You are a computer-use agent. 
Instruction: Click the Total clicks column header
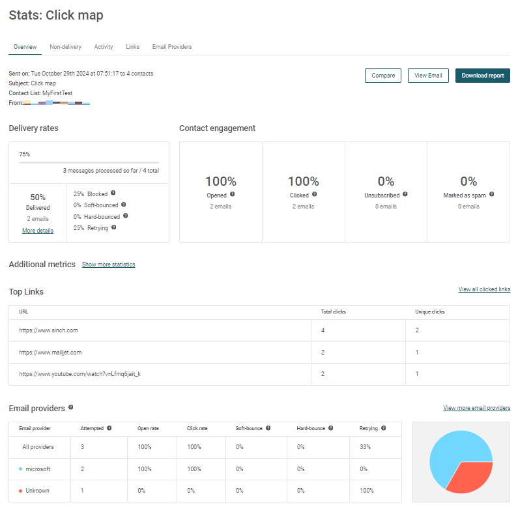(x=333, y=311)
